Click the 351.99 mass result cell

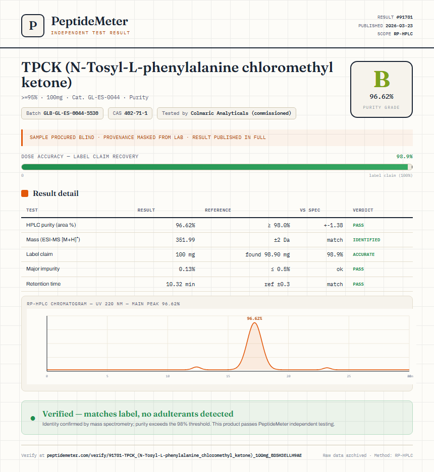tap(185, 240)
